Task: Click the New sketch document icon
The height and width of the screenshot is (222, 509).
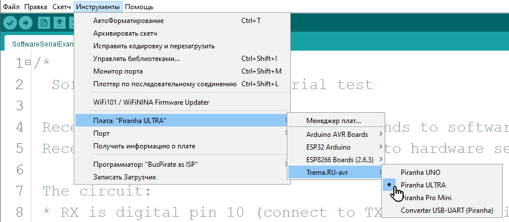Action: (x=44, y=22)
